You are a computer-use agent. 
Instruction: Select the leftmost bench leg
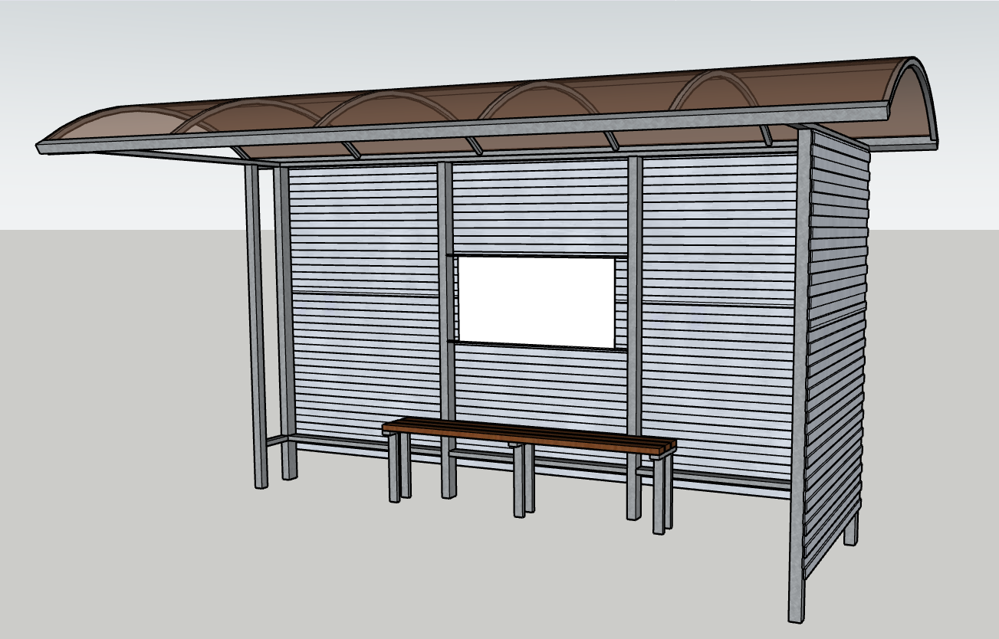pos(393,467)
